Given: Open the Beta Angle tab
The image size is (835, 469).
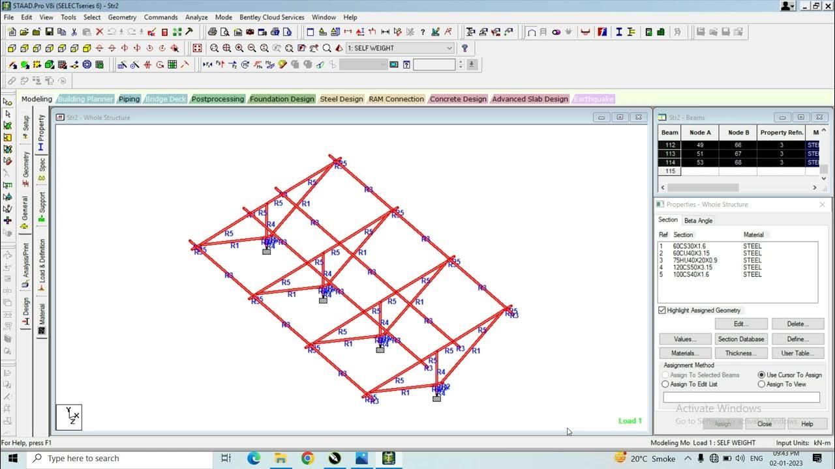Looking at the screenshot, I should [698, 220].
